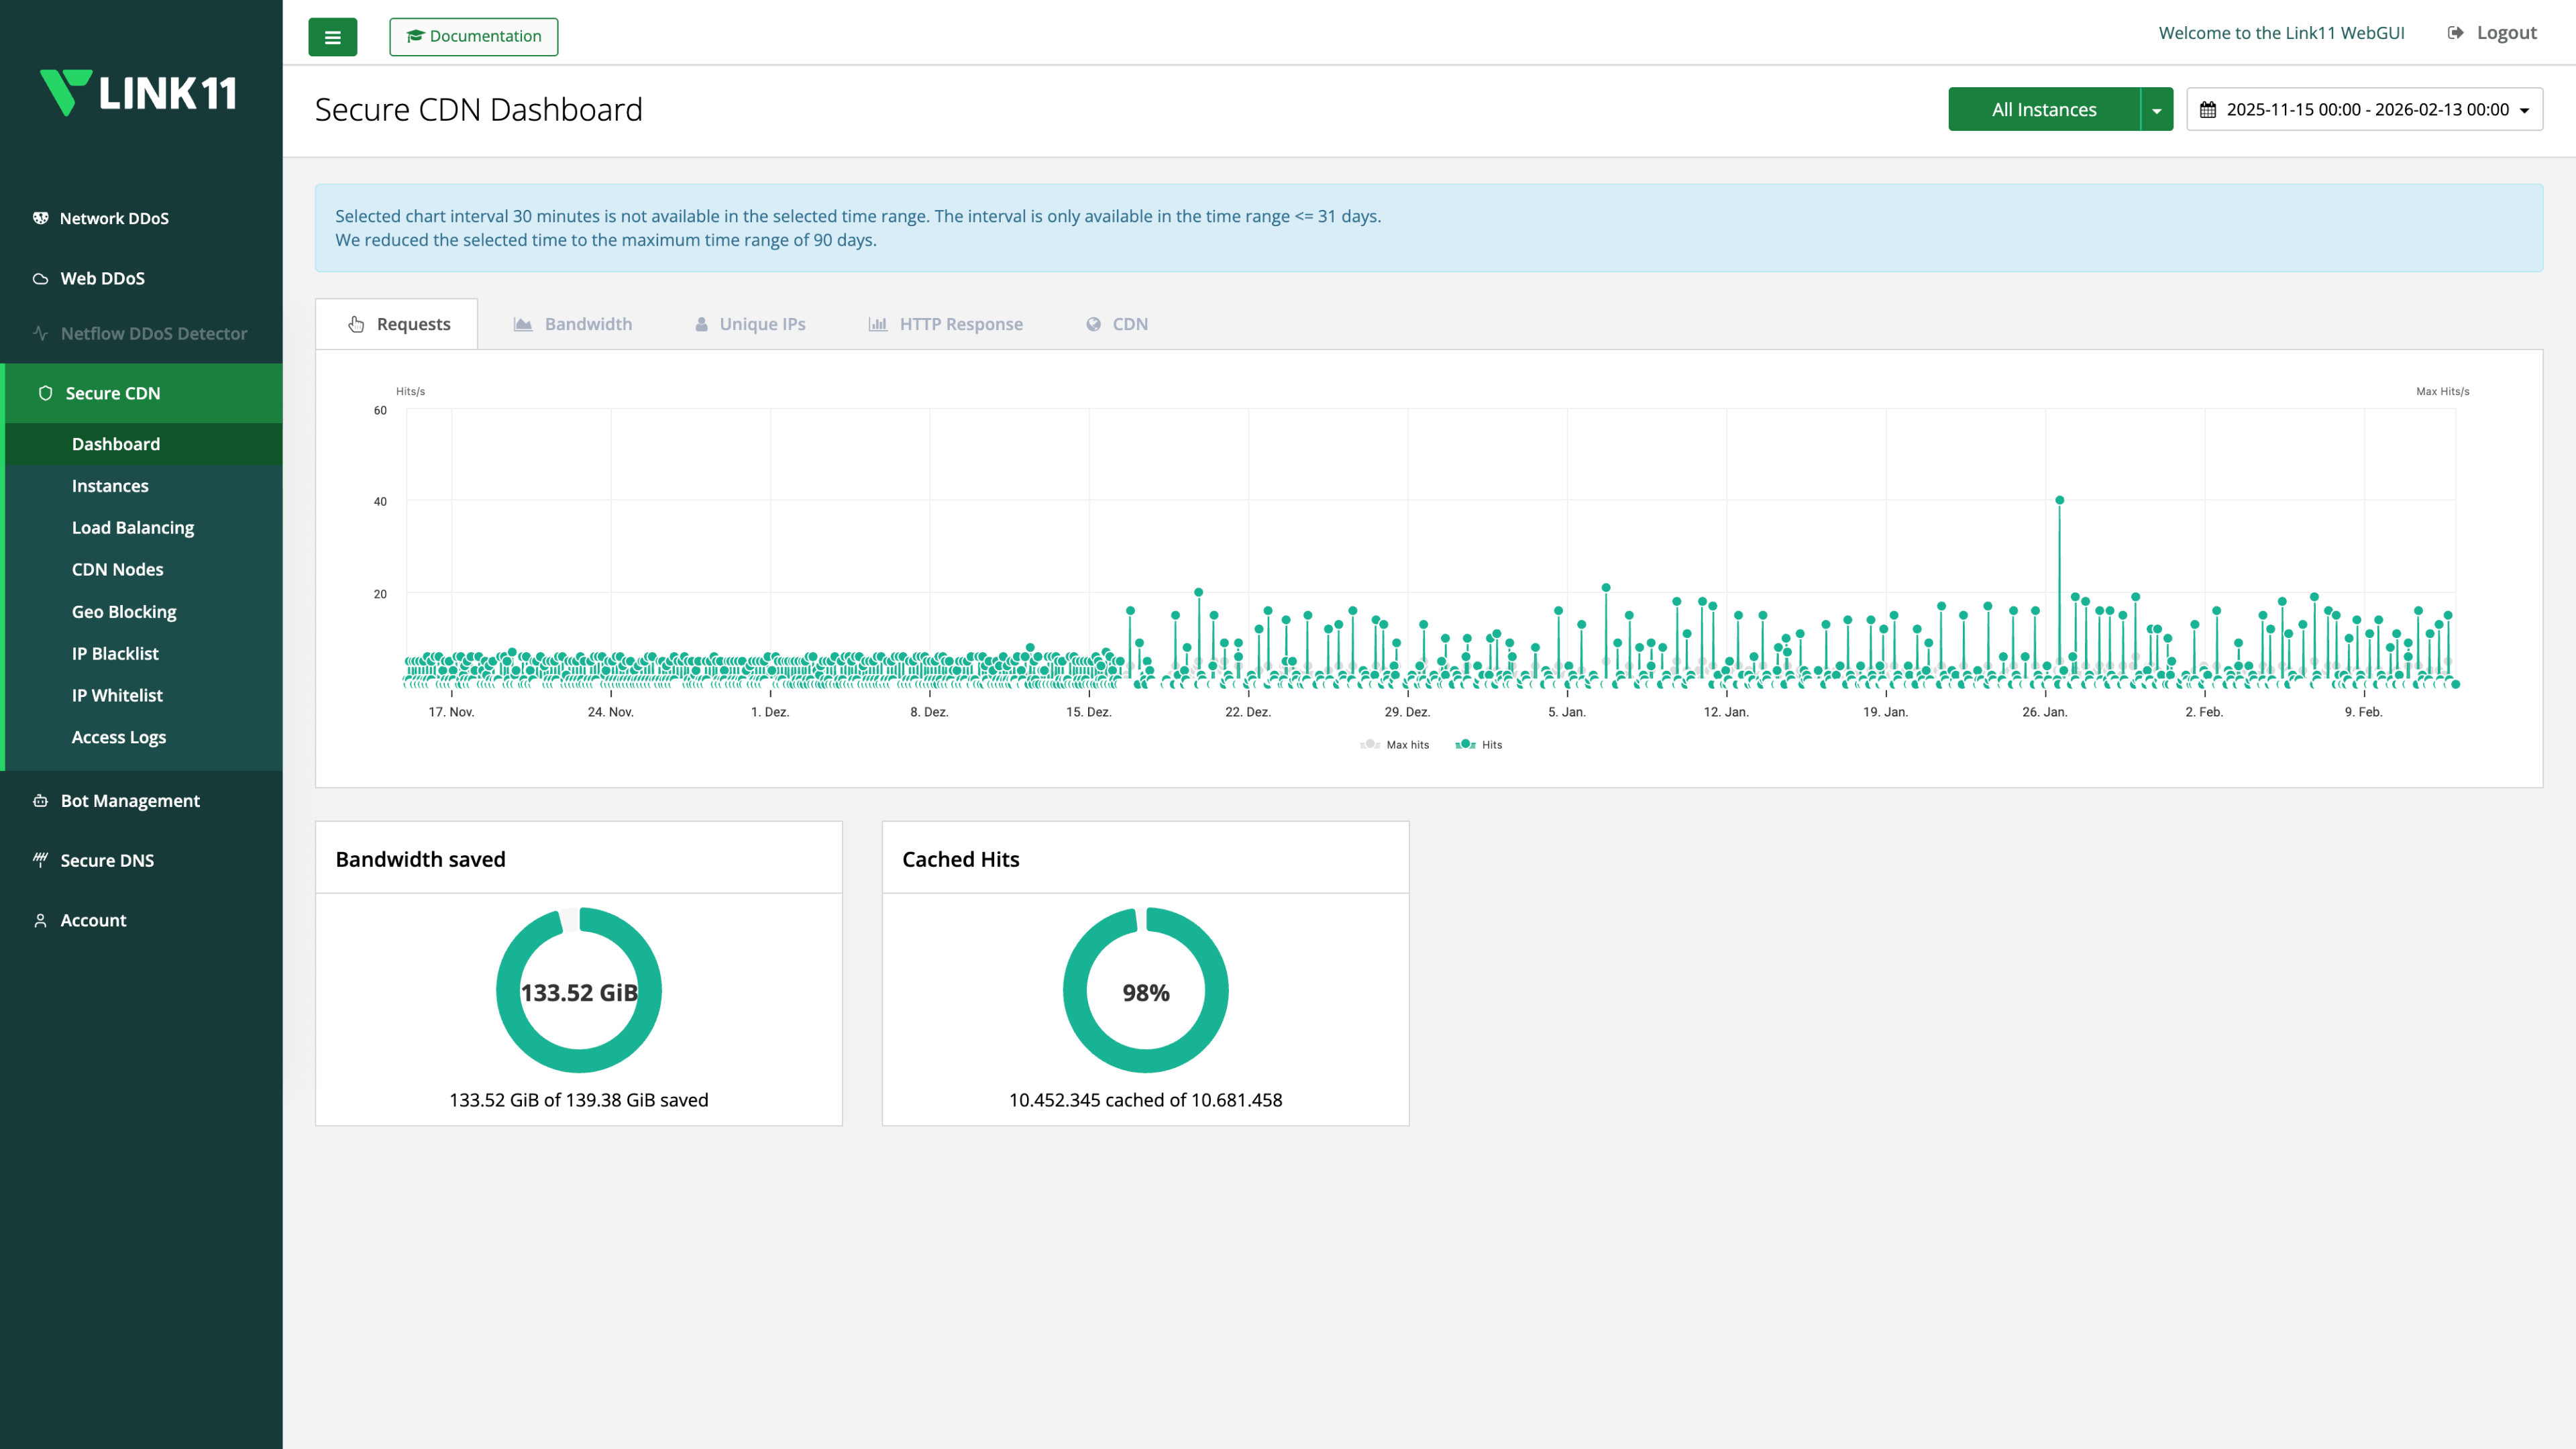Click the Web DDoS cloud icon
The image size is (2576, 1449).
point(40,278)
